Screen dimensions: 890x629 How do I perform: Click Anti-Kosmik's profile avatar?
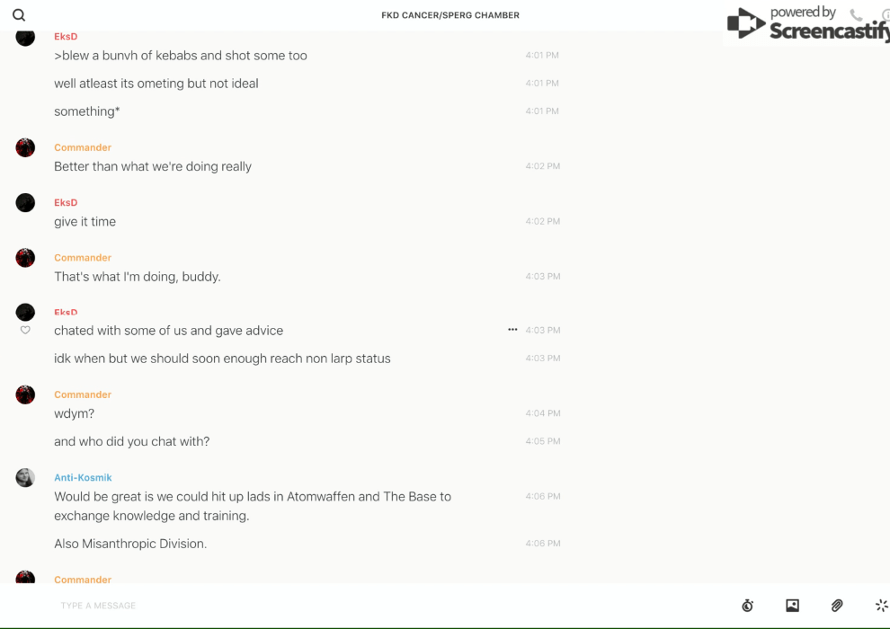tap(25, 478)
